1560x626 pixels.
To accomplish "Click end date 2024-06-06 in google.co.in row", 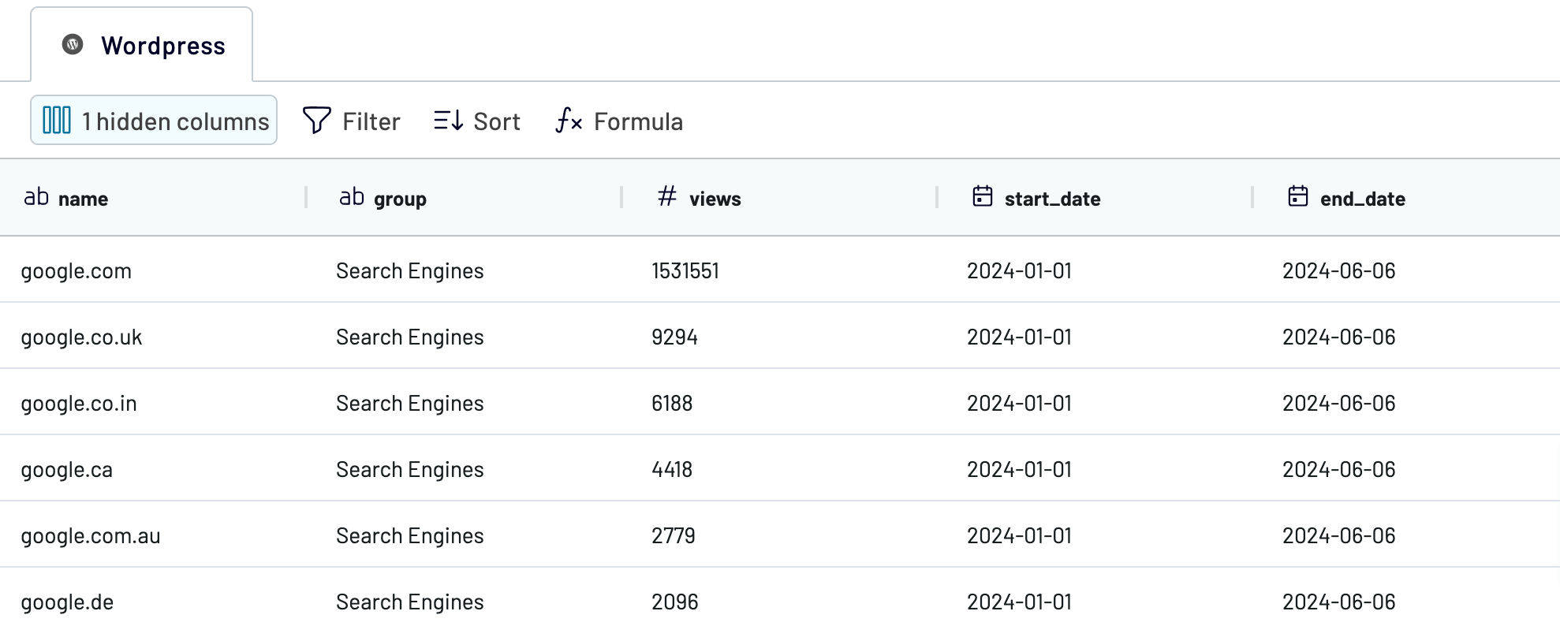I will (1339, 404).
